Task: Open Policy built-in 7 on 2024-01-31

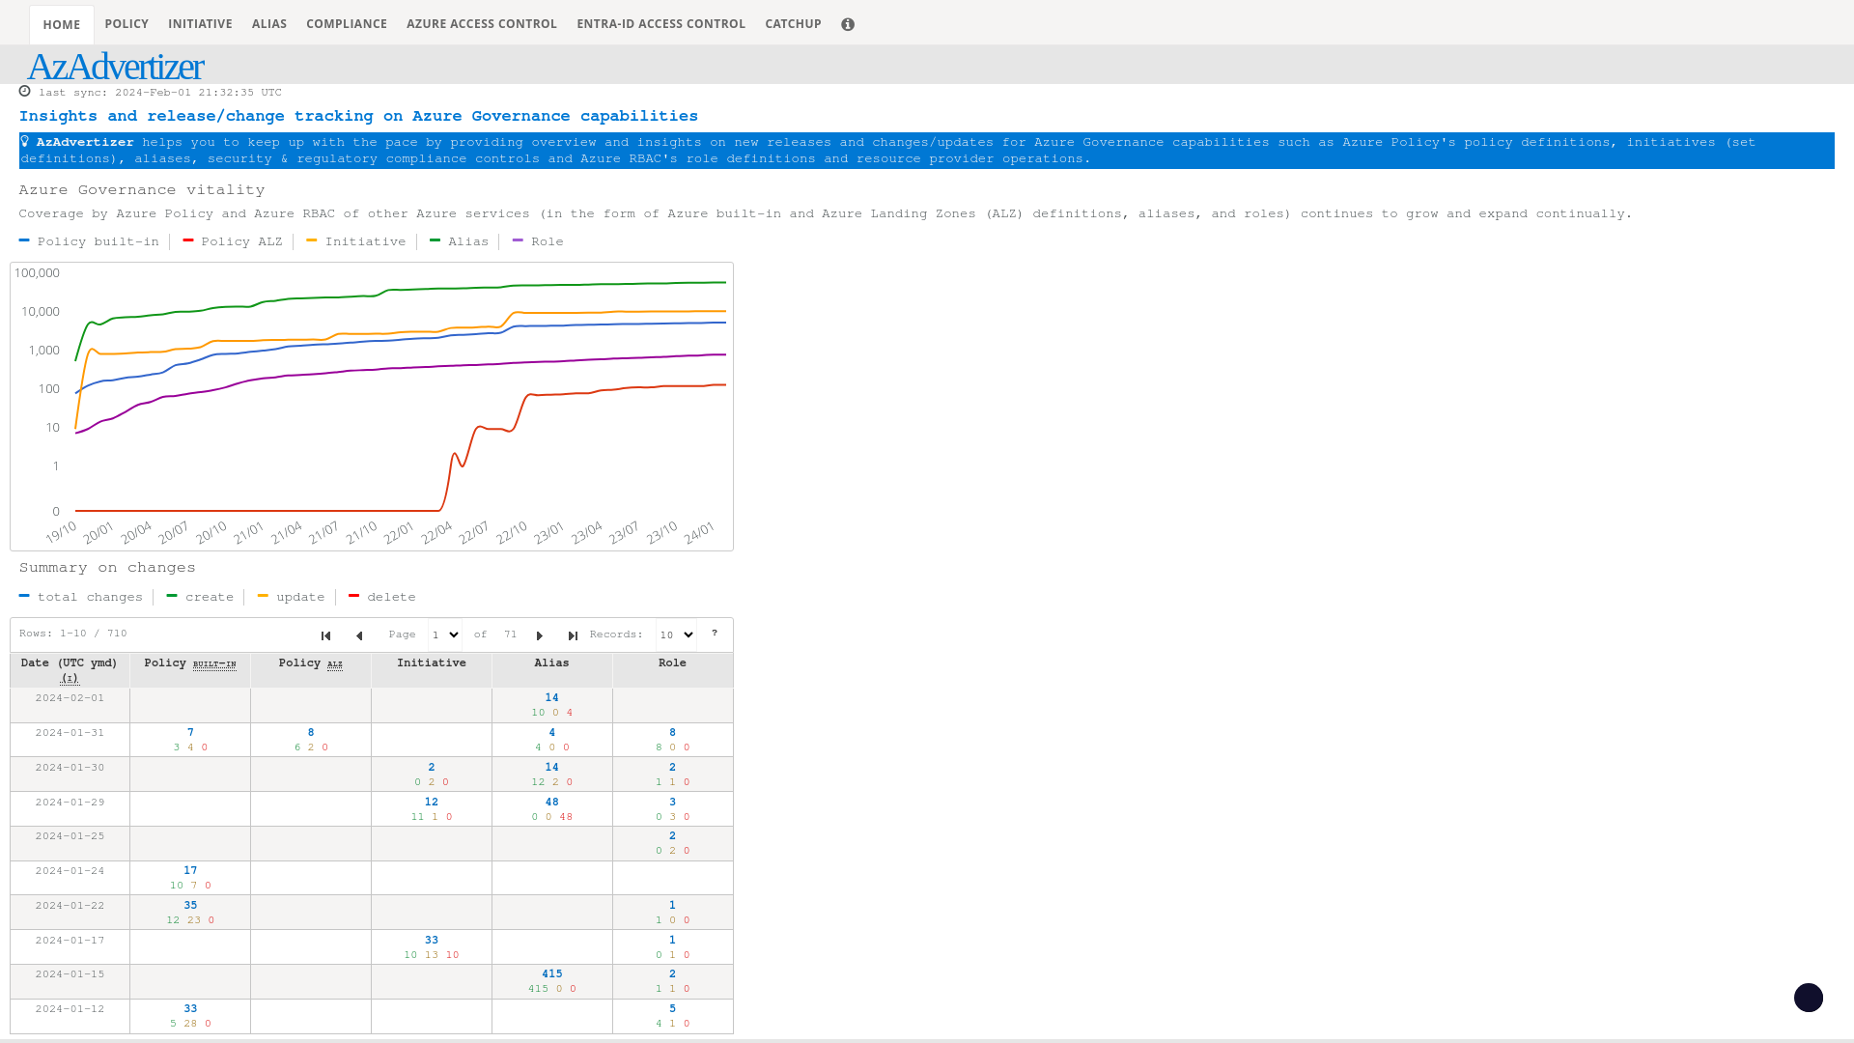Action: pos(190,732)
